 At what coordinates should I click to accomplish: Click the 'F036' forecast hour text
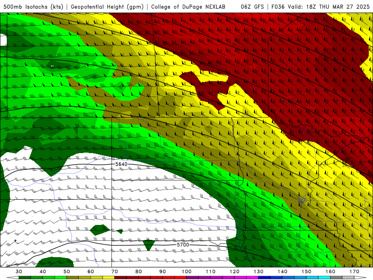(278, 7)
